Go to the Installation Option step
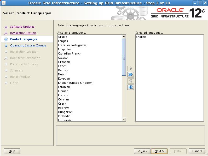 point(23,33)
